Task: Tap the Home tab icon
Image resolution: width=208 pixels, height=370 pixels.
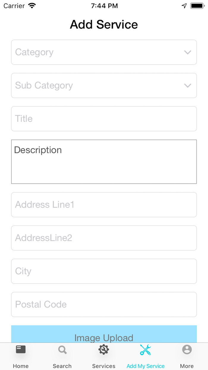Action: 21,349
